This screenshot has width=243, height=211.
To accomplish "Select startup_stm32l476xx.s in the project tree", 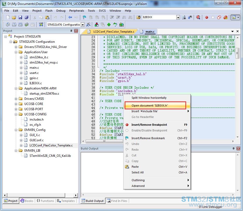I will tap(44, 94).
